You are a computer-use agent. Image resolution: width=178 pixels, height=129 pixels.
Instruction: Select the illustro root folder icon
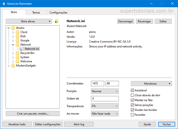[13, 28]
